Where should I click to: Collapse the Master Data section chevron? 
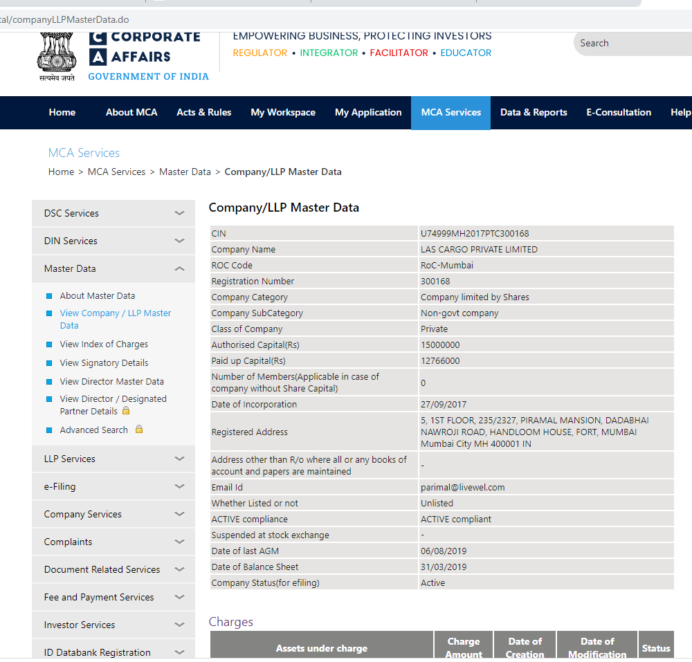point(179,268)
